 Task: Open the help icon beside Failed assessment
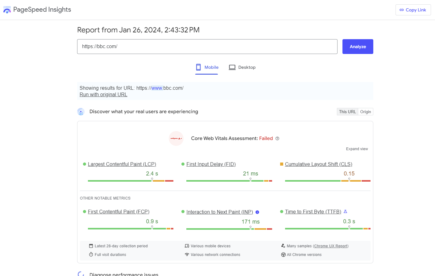point(277,138)
